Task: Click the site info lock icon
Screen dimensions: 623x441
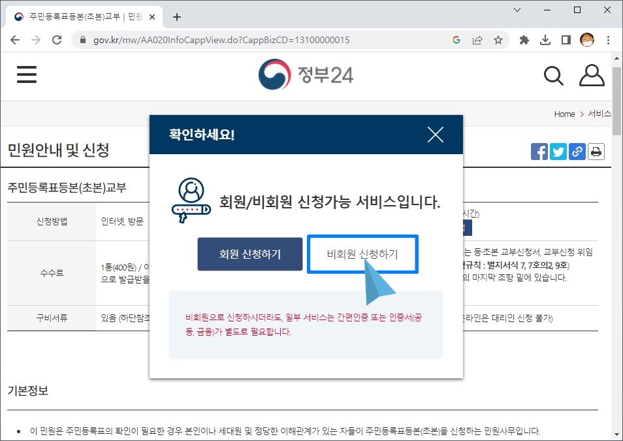Action: [x=83, y=40]
